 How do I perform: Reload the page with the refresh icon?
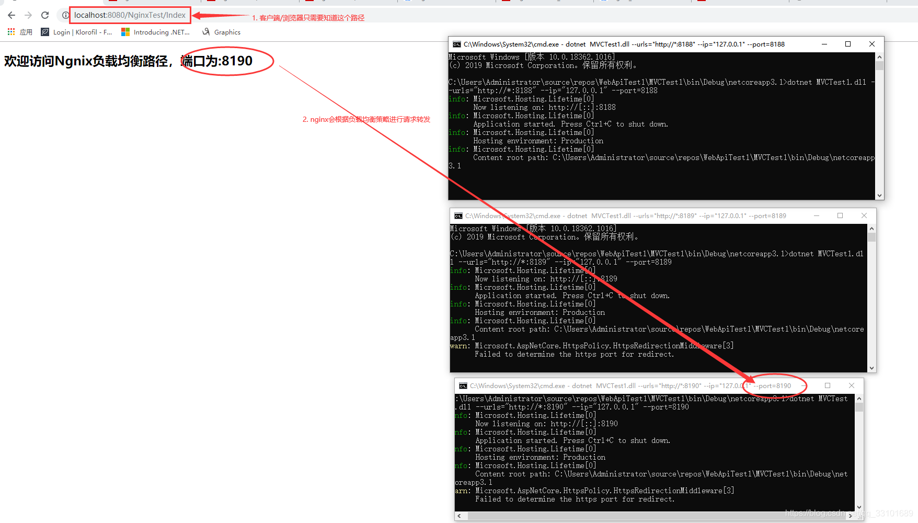(x=45, y=15)
